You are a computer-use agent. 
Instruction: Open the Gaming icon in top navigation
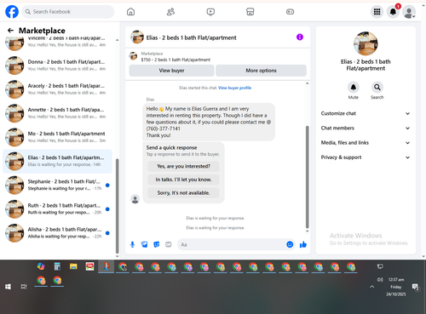coord(290,12)
